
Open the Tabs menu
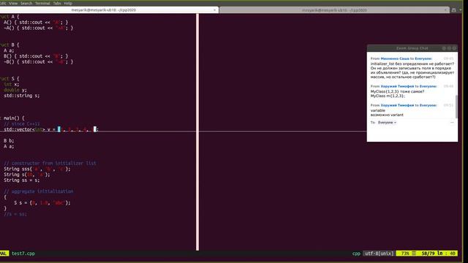pyautogui.click(x=57, y=3)
